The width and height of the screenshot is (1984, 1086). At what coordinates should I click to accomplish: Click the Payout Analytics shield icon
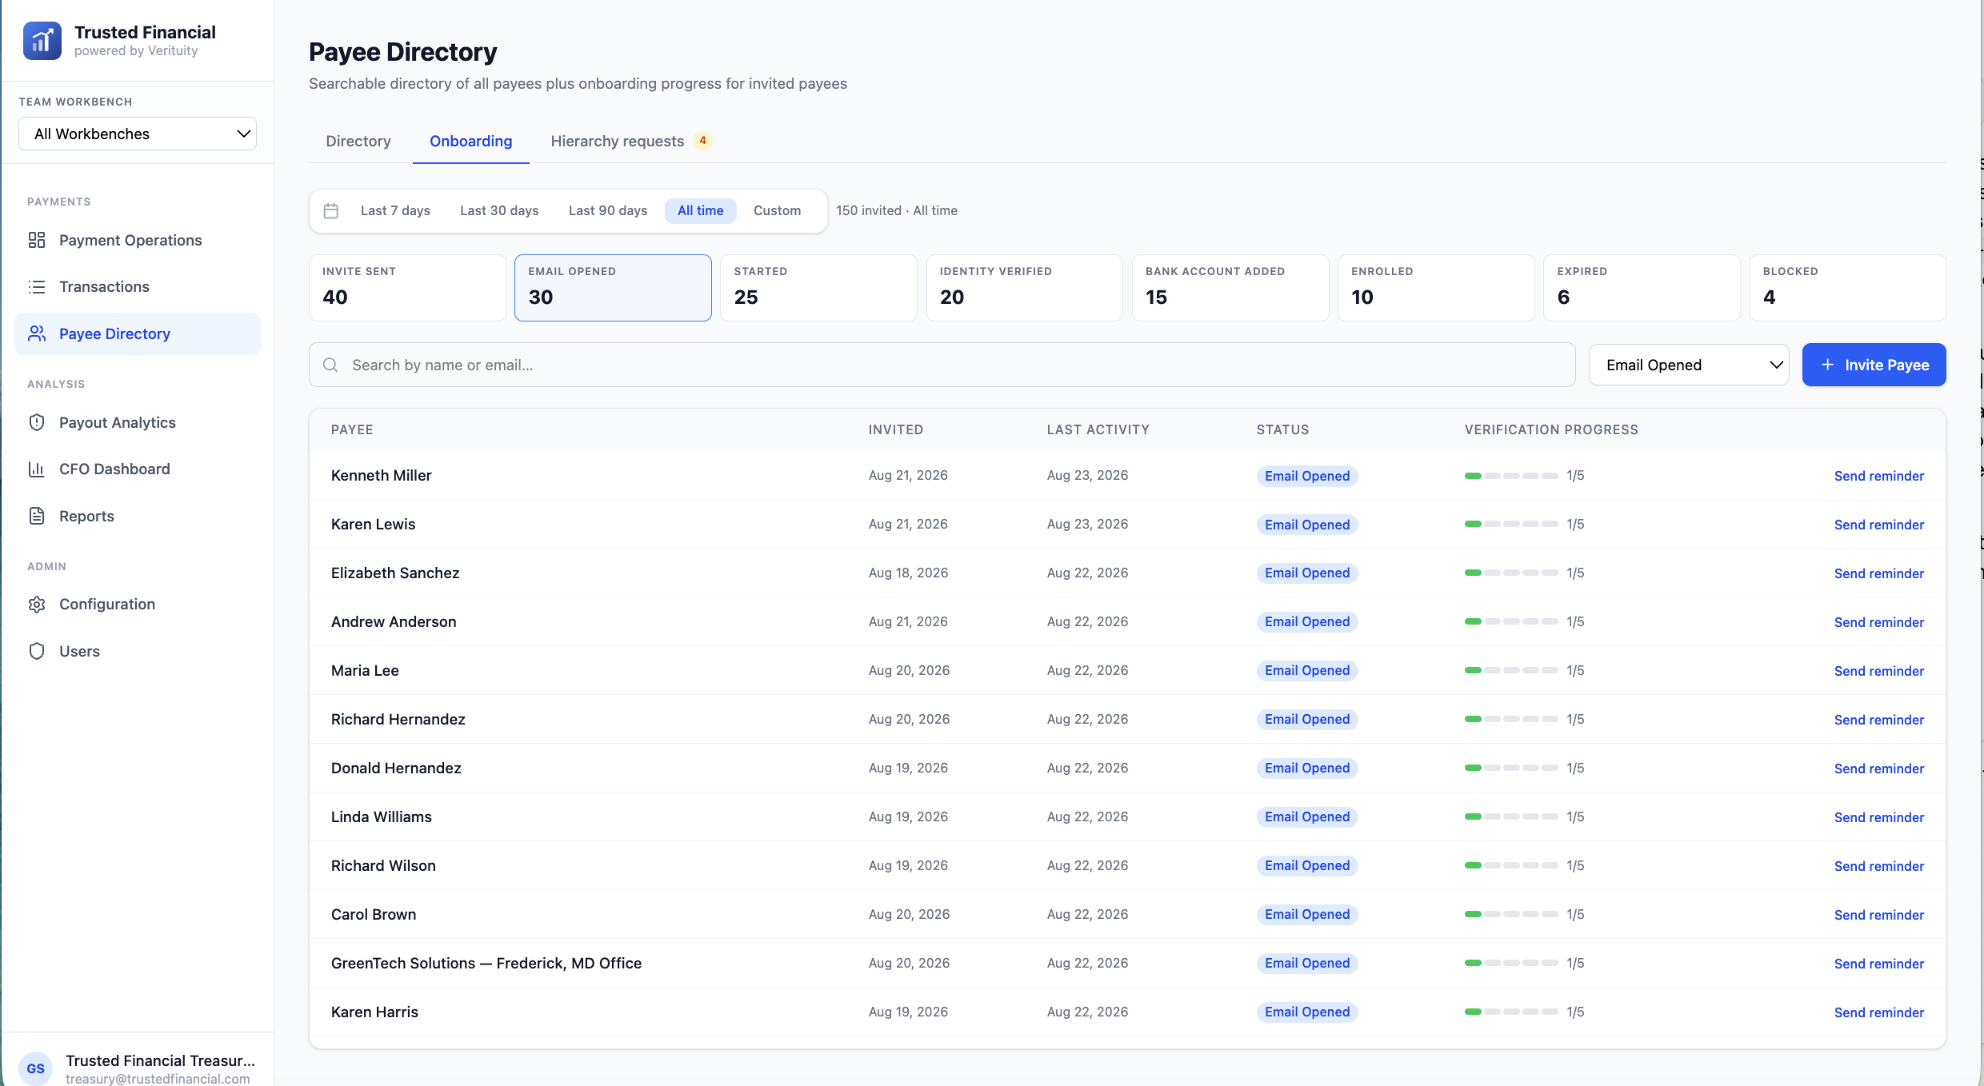click(37, 422)
